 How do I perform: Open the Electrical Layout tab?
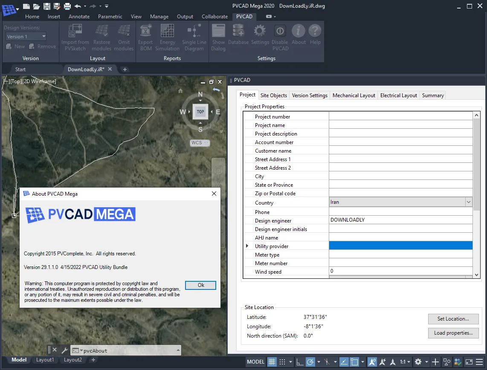(398, 95)
